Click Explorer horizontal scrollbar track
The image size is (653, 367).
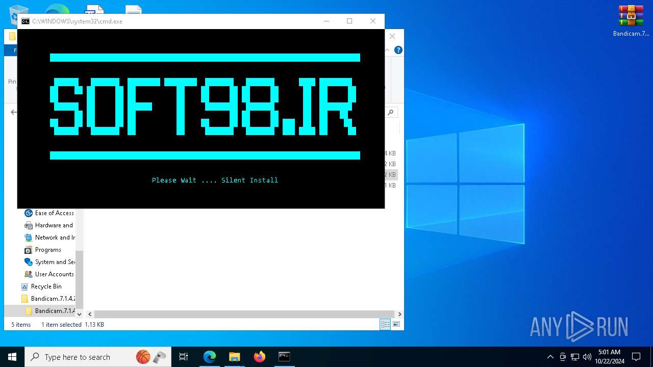click(244, 314)
